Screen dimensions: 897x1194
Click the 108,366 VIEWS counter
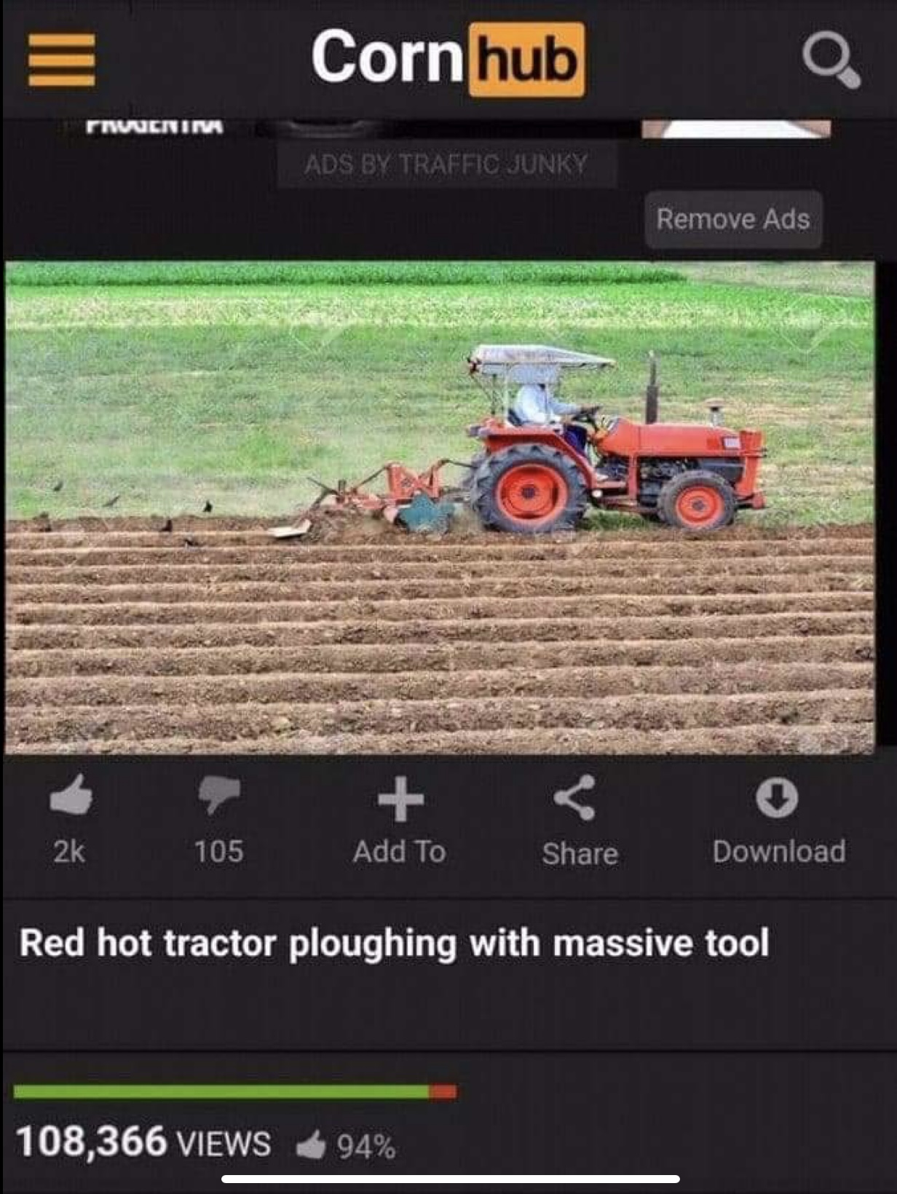pyautogui.click(x=143, y=1142)
